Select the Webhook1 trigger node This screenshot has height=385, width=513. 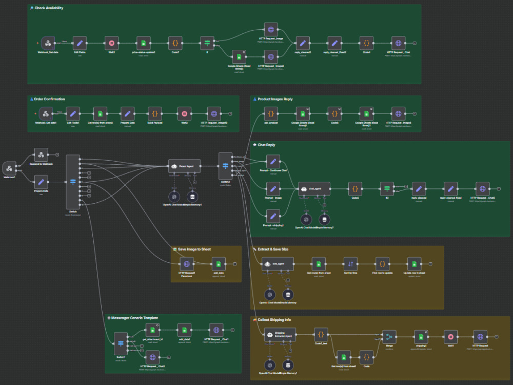(9, 168)
